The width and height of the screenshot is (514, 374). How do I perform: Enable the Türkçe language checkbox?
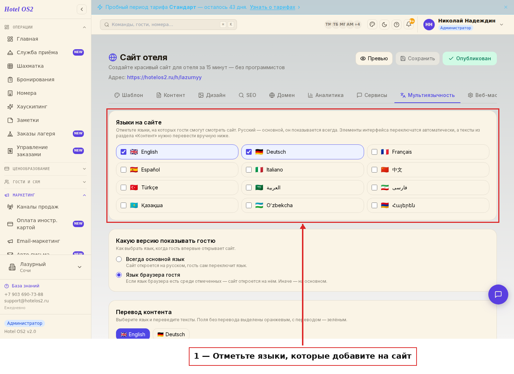(124, 188)
